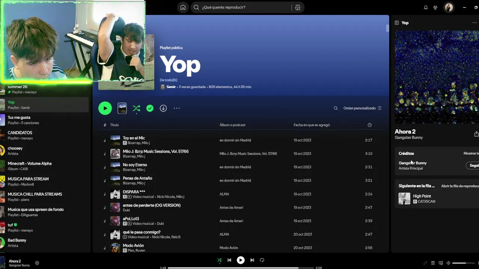Open the browse icon beside the search bar
The height and width of the screenshot is (269, 479).
[298, 7]
